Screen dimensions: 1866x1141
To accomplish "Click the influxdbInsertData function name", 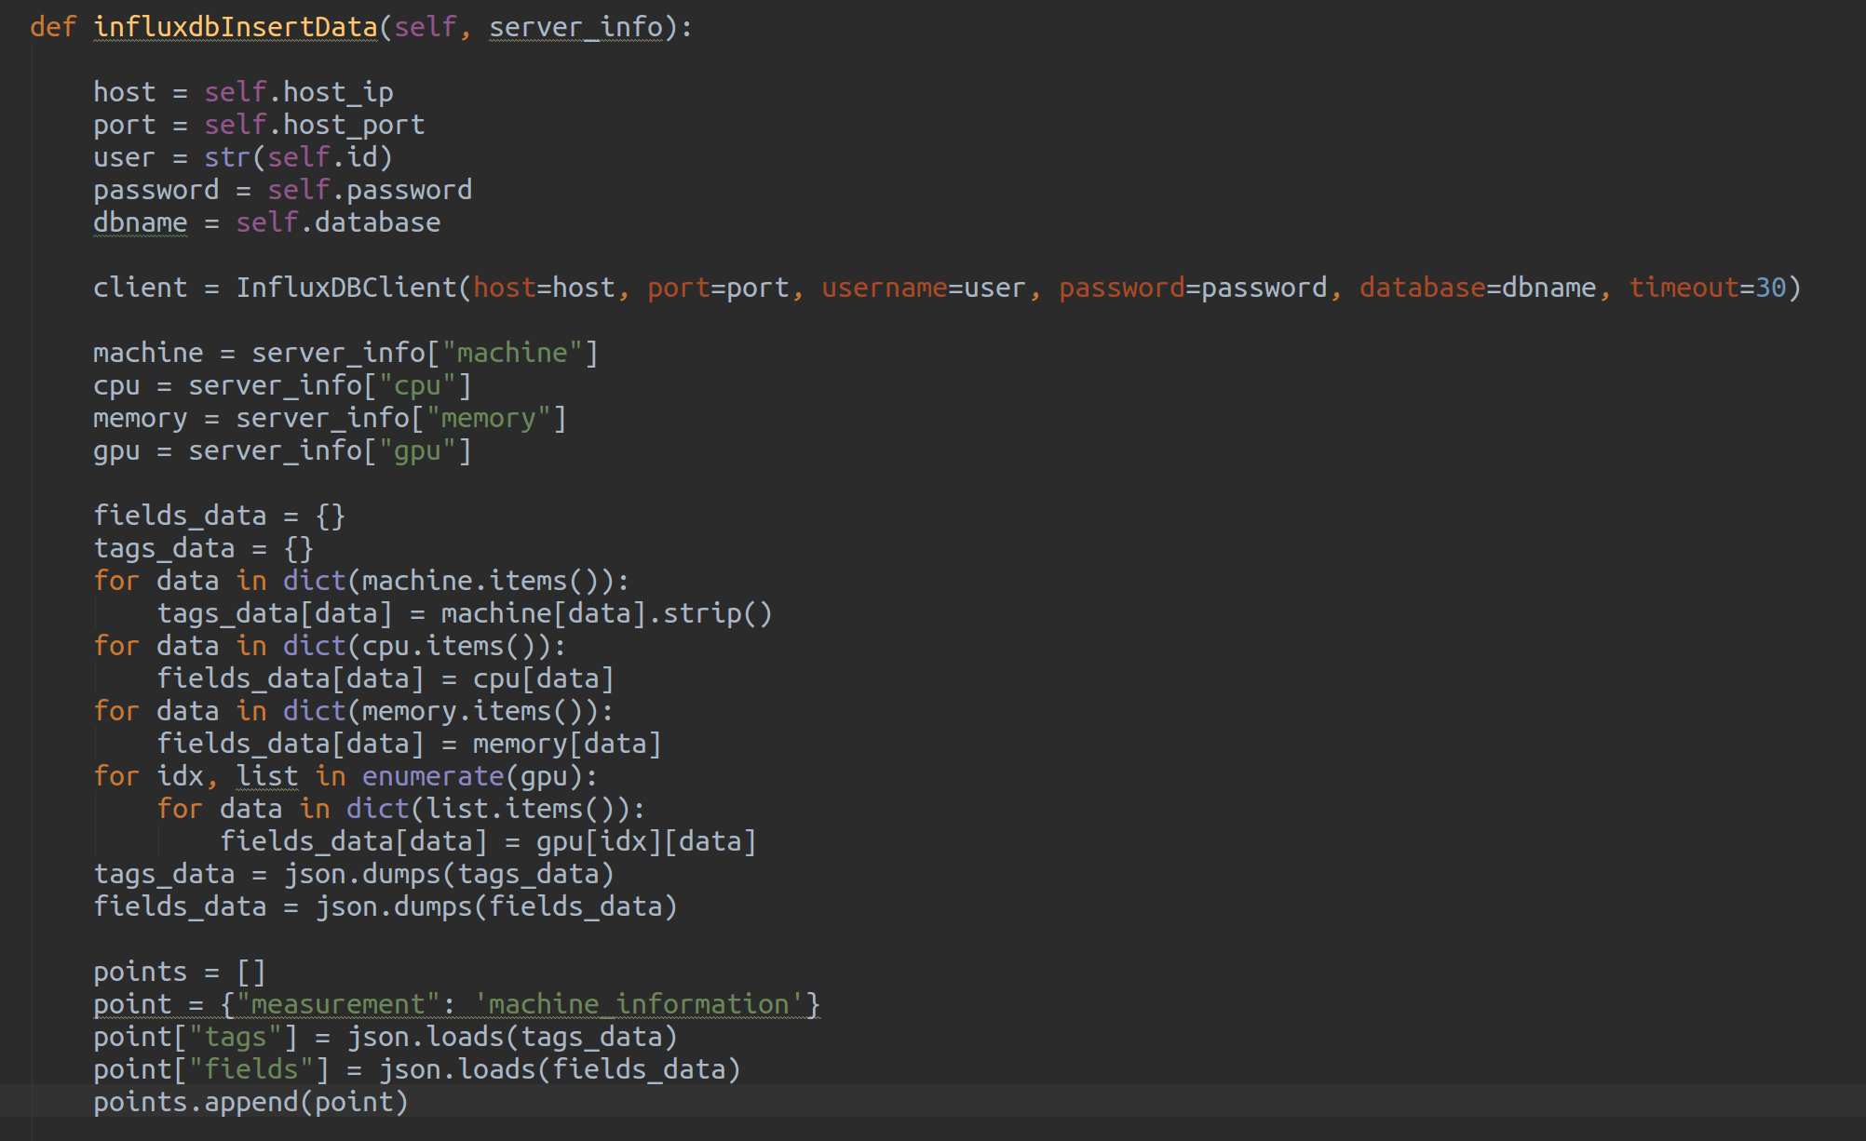I will click(x=235, y=27).
